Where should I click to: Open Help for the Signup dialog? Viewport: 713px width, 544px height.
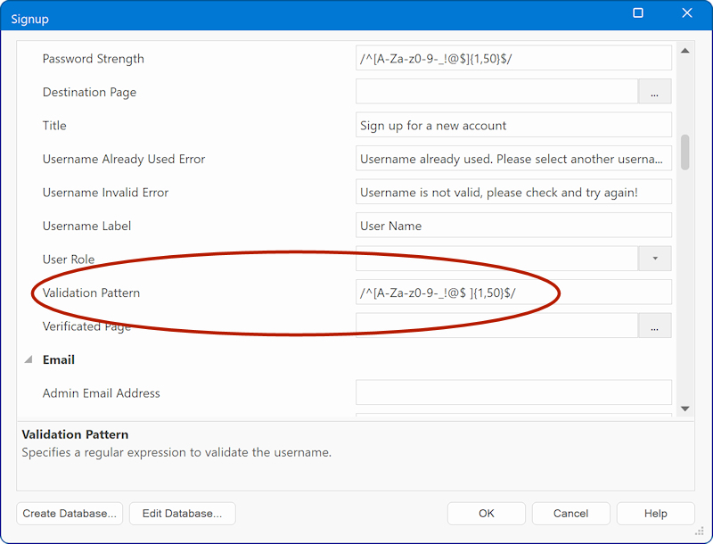coord(655,514)
